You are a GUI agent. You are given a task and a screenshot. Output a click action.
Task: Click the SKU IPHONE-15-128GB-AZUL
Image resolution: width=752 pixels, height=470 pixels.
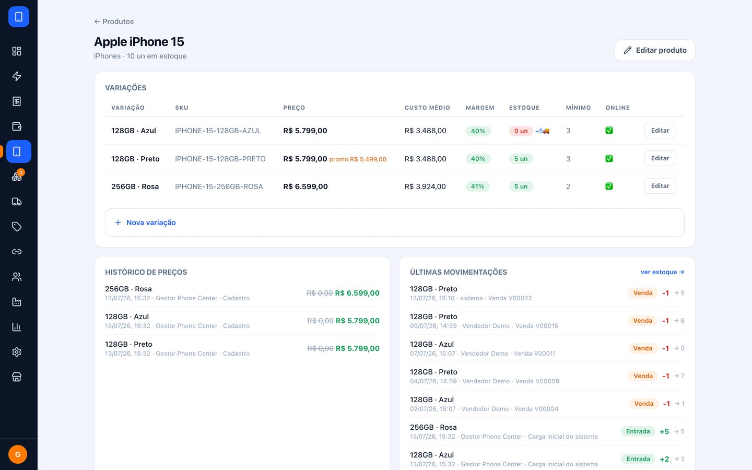point(218,131)
